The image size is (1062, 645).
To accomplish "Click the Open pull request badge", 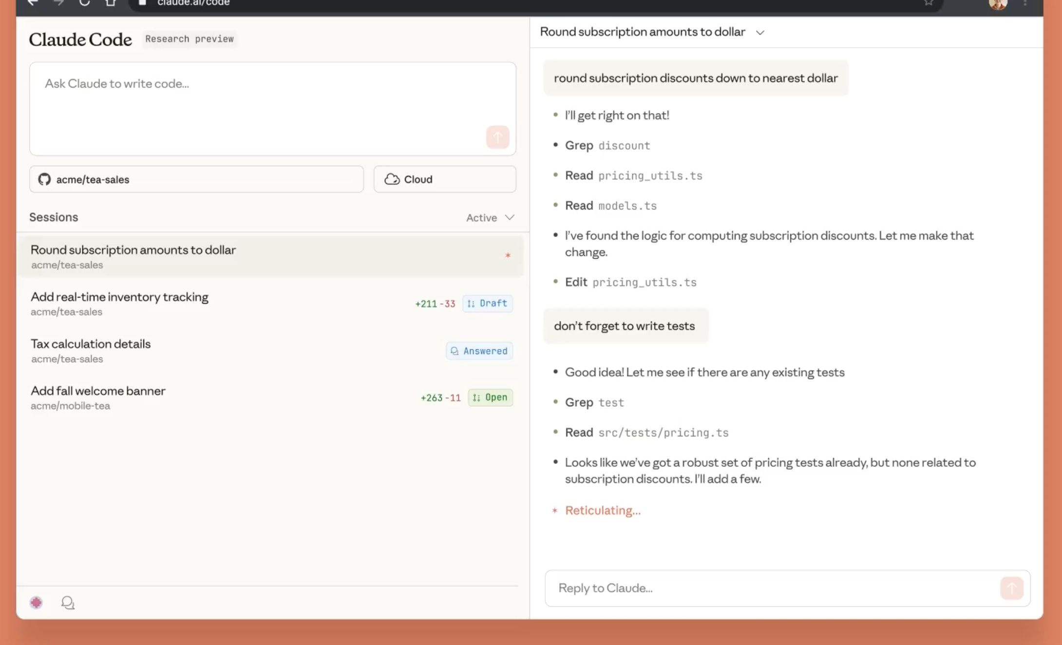I will (x=490, y=398).
